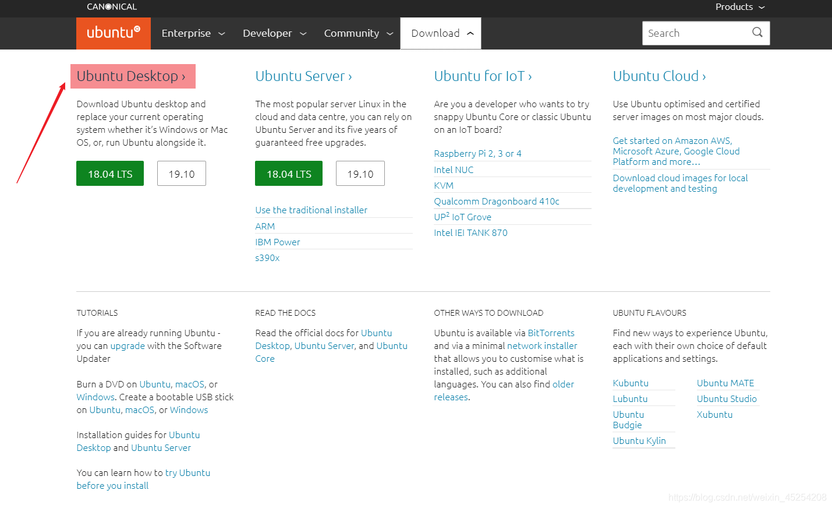Click the 'UBUNTU FLAVOURS' heading
The image size is (832, 508).
point(649,313)
